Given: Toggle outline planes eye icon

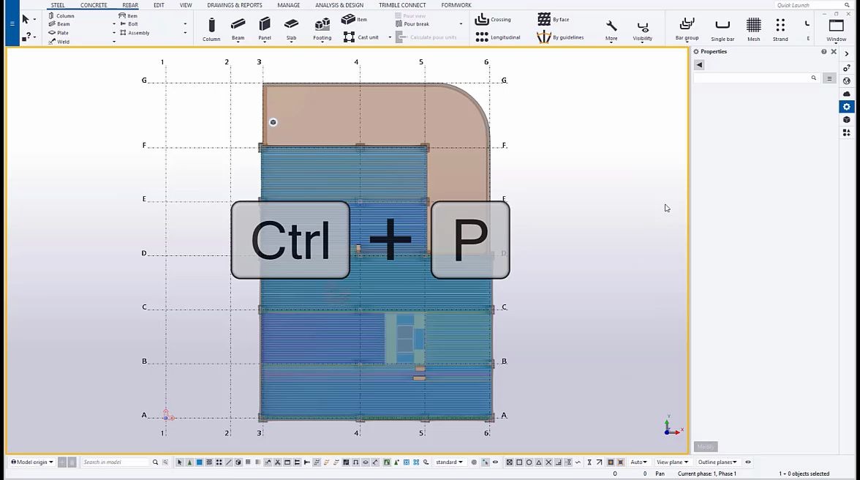Looking at the screenshot, I should point(748,462).
